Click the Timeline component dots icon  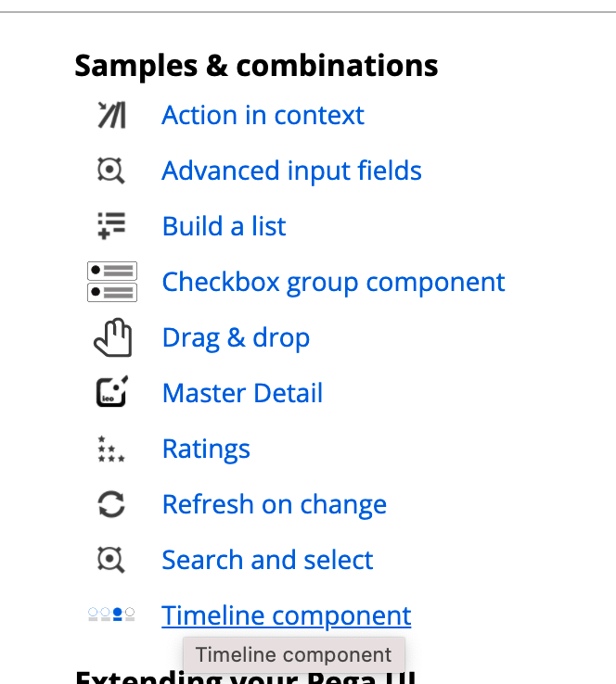pyautogui.click(x=111, y=614)
